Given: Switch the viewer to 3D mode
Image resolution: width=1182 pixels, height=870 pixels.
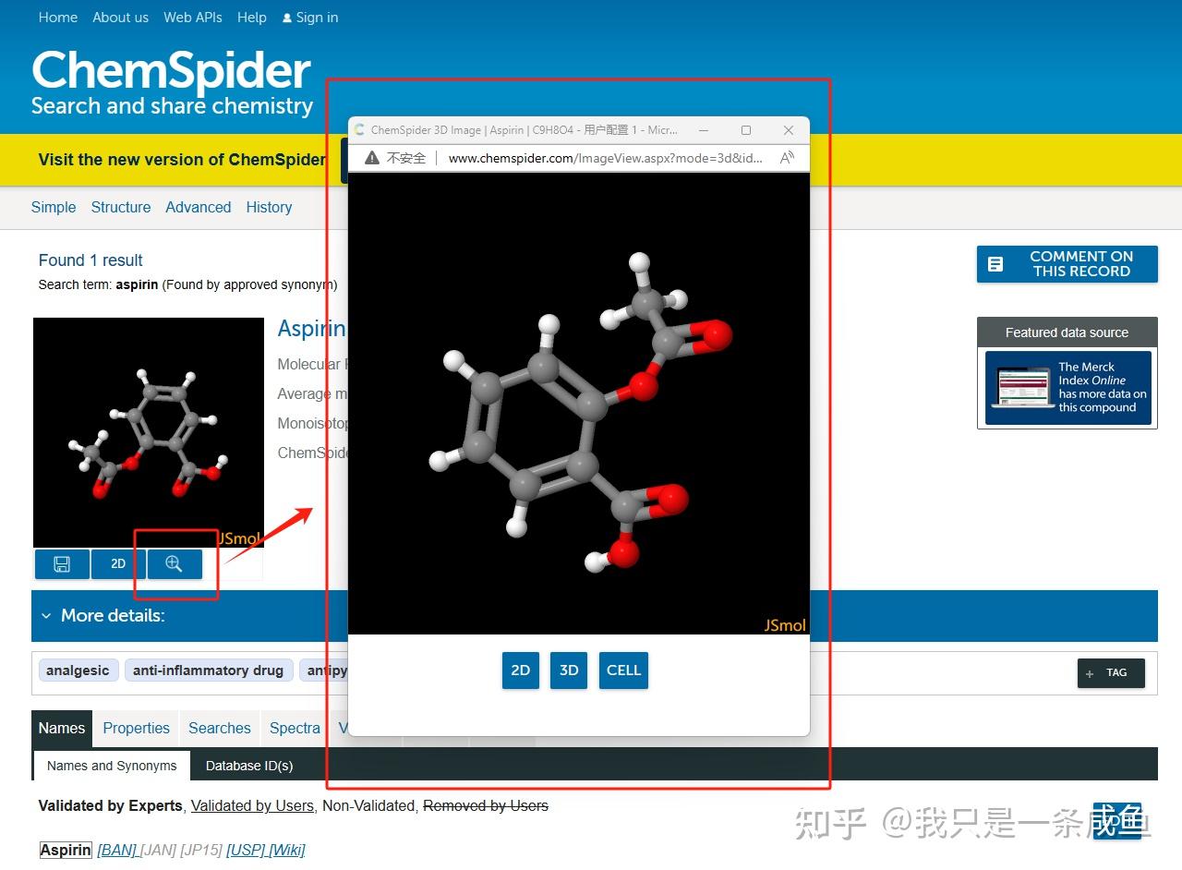Looking at the screenshot, I should coord(569,671).
